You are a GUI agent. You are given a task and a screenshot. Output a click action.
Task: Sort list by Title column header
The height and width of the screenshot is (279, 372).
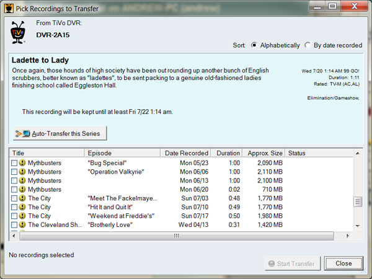pos(47,153)
